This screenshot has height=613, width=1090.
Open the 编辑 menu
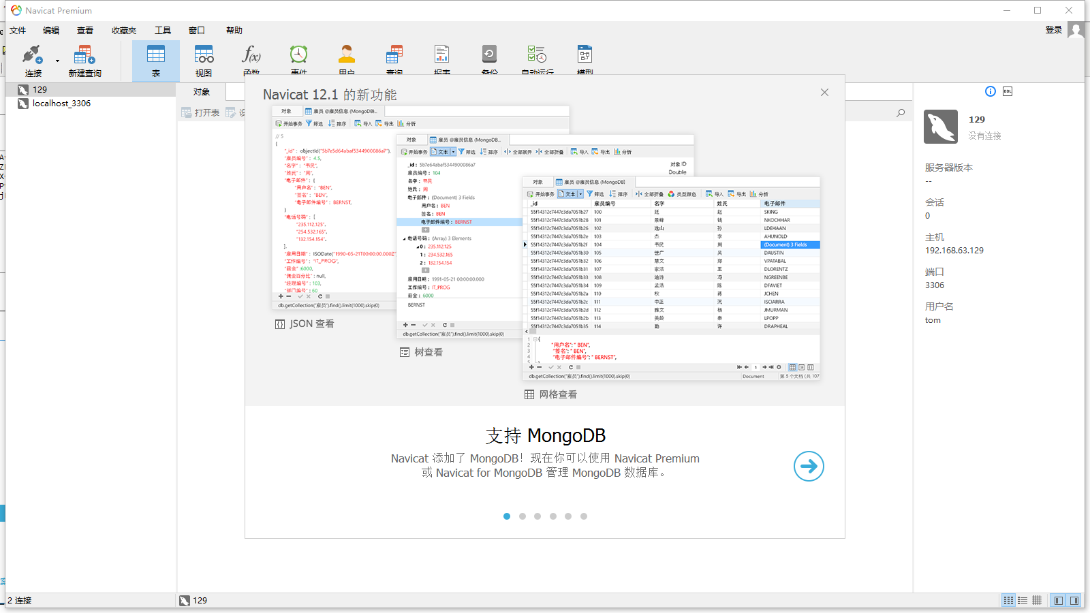(51, 30)
